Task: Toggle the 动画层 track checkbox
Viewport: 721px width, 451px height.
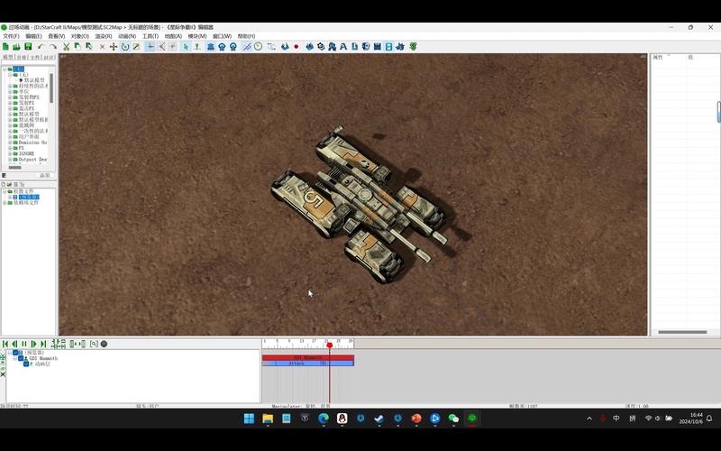Action: tap(26, 364)
